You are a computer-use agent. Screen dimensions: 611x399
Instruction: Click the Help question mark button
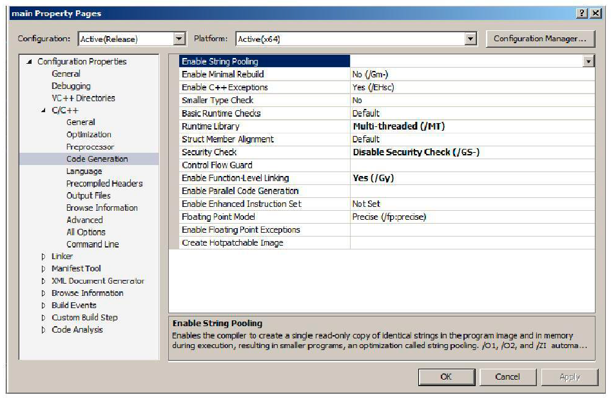pos(583,14)
